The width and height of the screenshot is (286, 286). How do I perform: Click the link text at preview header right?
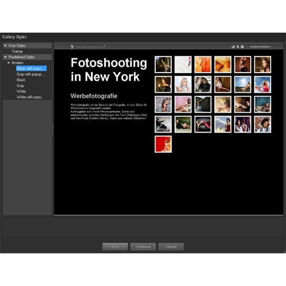coord(260,47)
